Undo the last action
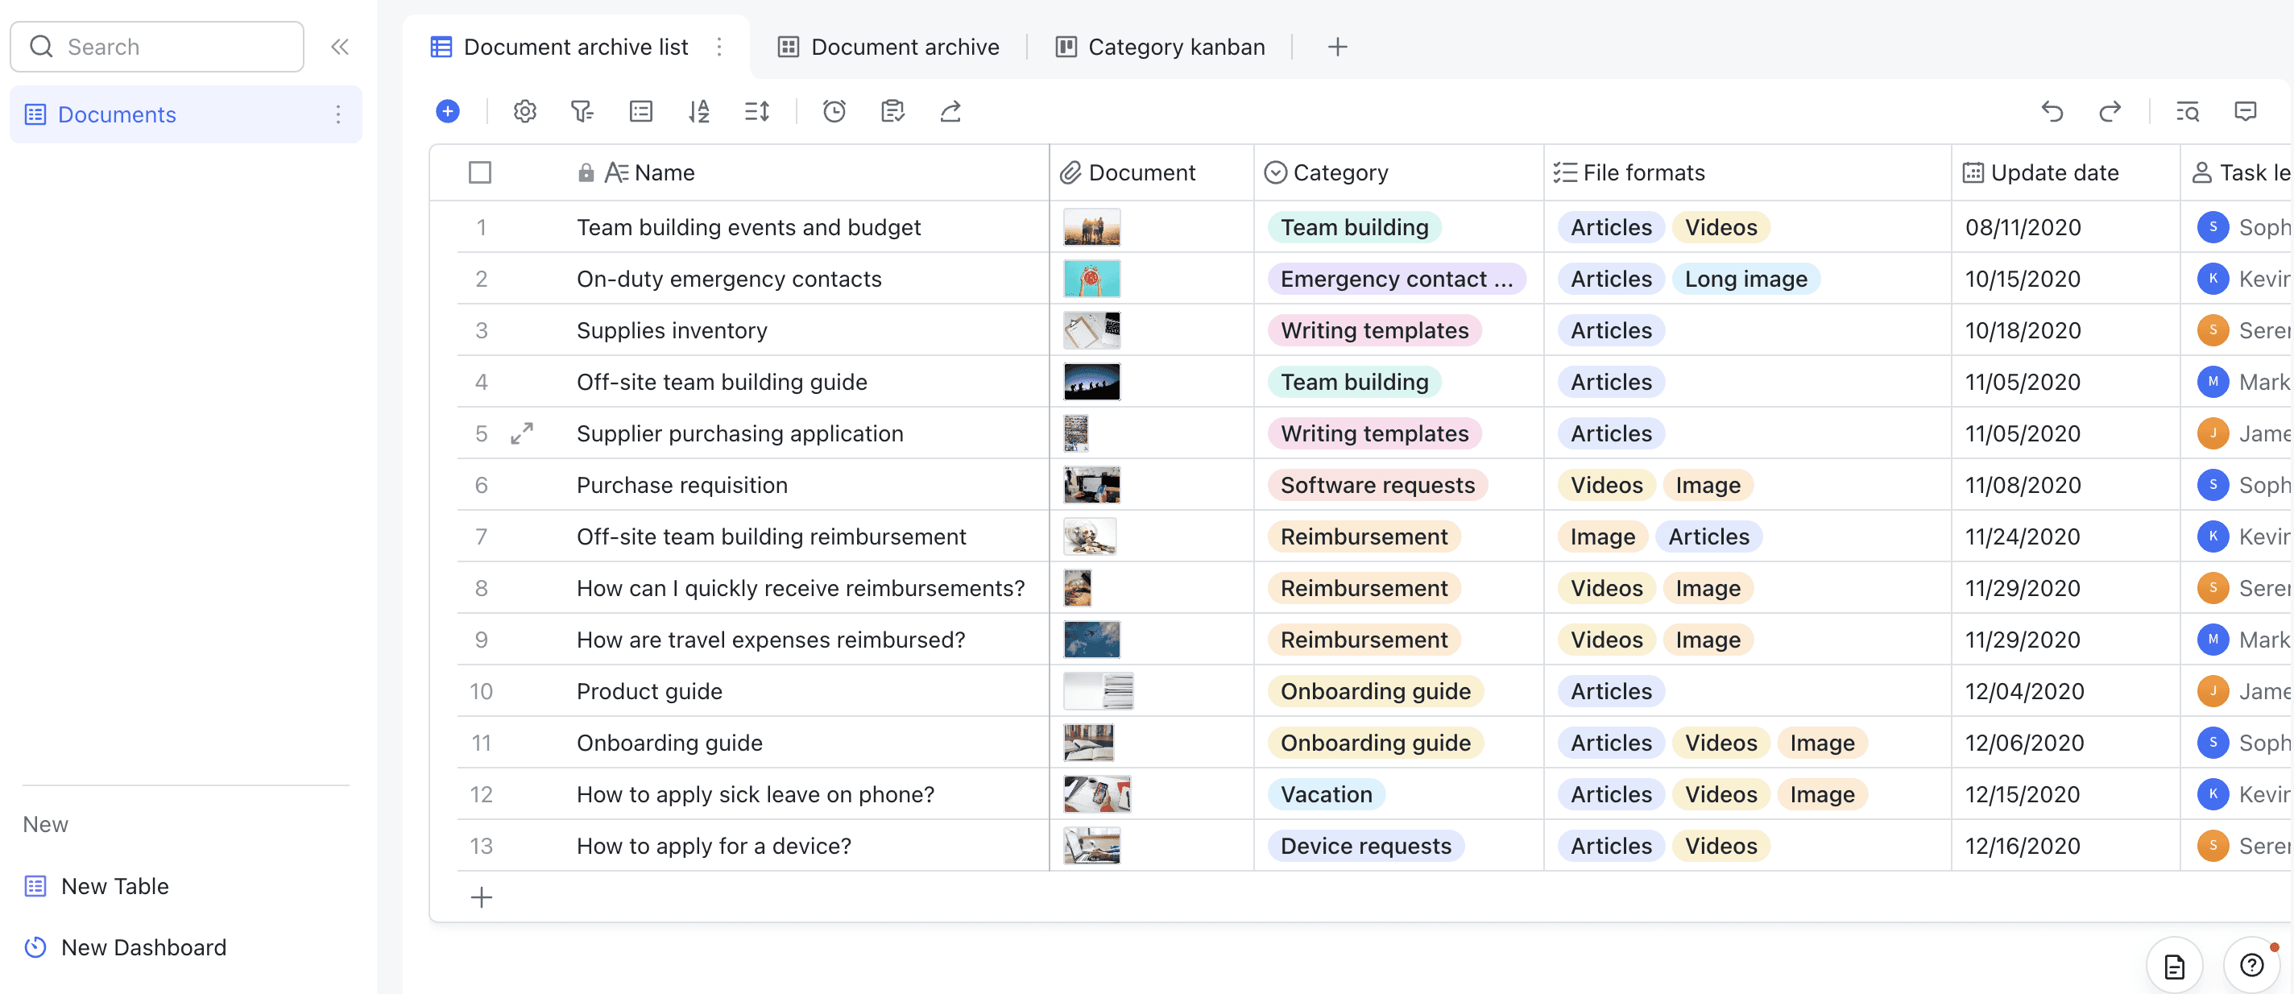The height and width of the screenshot is (994, 2294). pyautogui.click(x=2052, y=111)
